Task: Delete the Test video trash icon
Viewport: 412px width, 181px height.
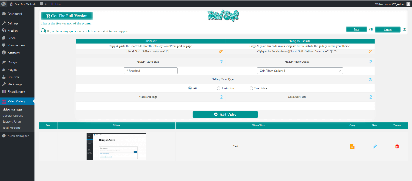Action: tap(397, 146)
